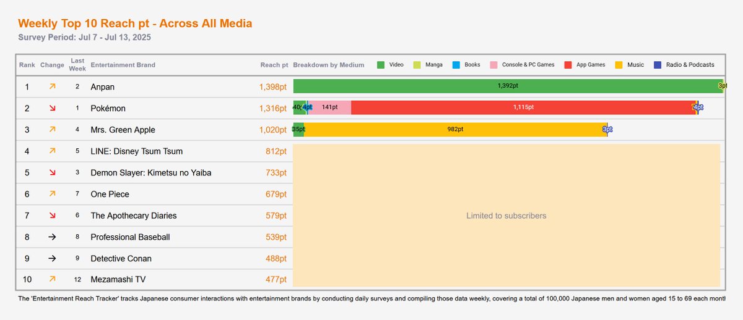Click the Music orange legend swatch
Image resolution: width=743 pixels, height=320 pixels.
pyautogui.click(x=618, y=65)
